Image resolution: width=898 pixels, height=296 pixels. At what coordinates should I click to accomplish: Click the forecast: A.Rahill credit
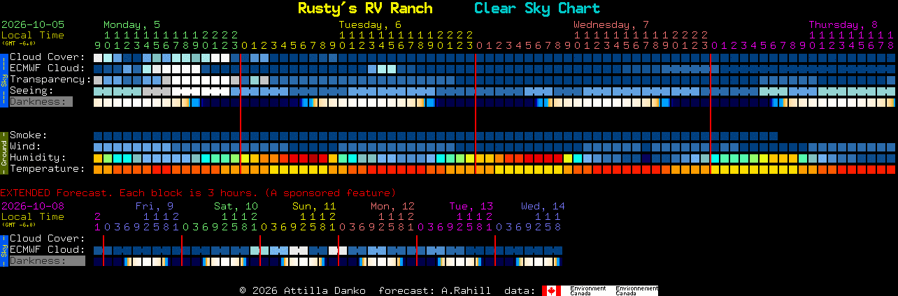click(434, 290)
